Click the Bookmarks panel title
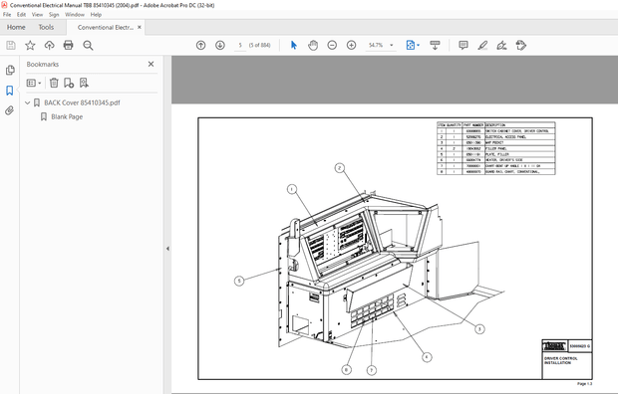The width and height of the screenshot is (618, 394). (43, 64)
